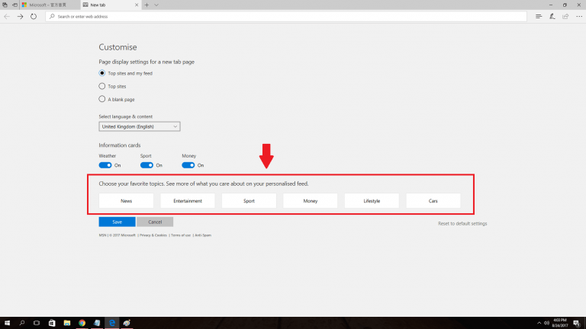
Task: Open the Hub icon in Edge toolbar
Action: pos(539,17)
